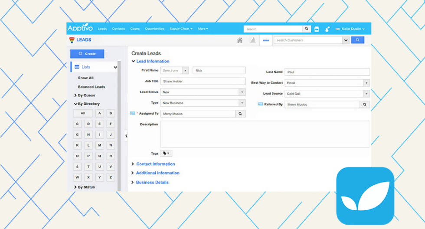Open the Tags dropdown button
The width and height of the screenshot is (425, 229).
point(166,154)
